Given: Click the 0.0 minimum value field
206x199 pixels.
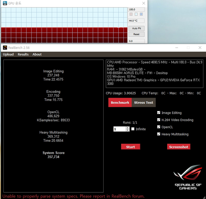Looking at the screenshot, I should click(136, 41).
